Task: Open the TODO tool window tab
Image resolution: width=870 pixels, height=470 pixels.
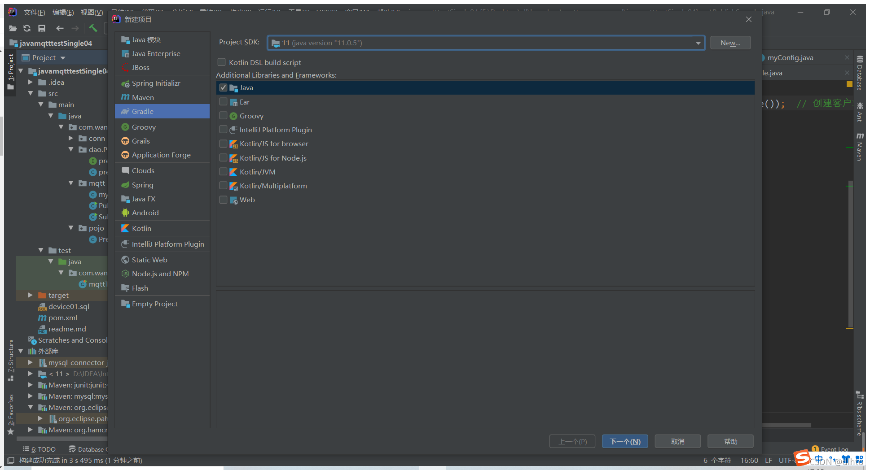Action: [x=39, y=449]
